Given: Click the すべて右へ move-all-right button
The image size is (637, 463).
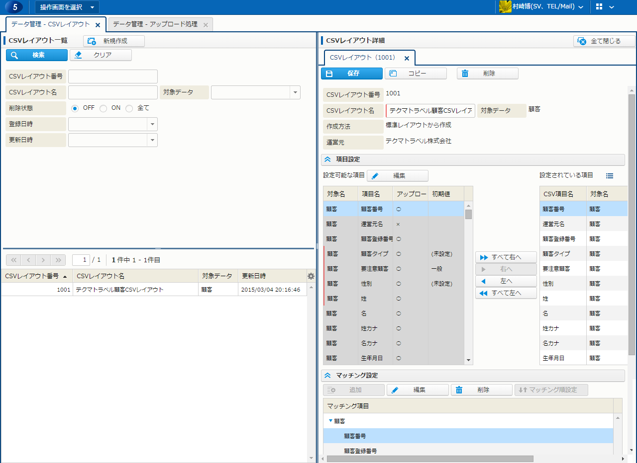Looking at the screenshot, I should coord(506,257).
